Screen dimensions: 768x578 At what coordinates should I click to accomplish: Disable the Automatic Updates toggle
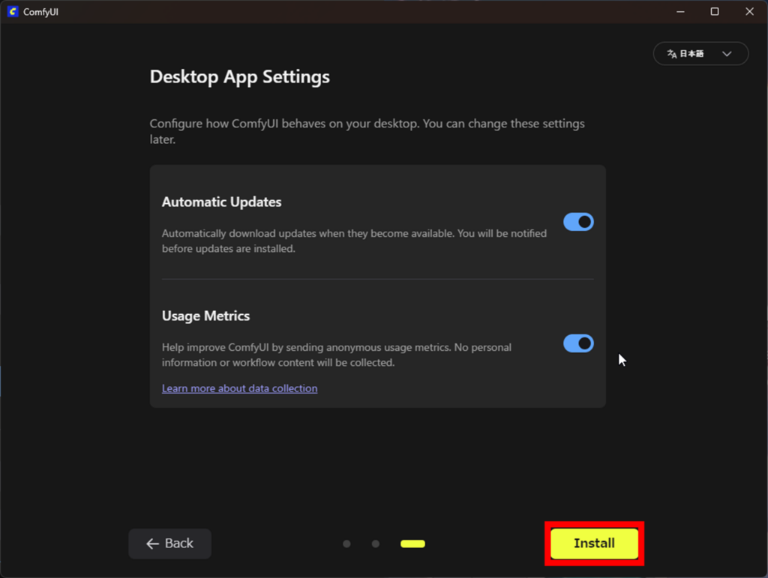[578, 221]
